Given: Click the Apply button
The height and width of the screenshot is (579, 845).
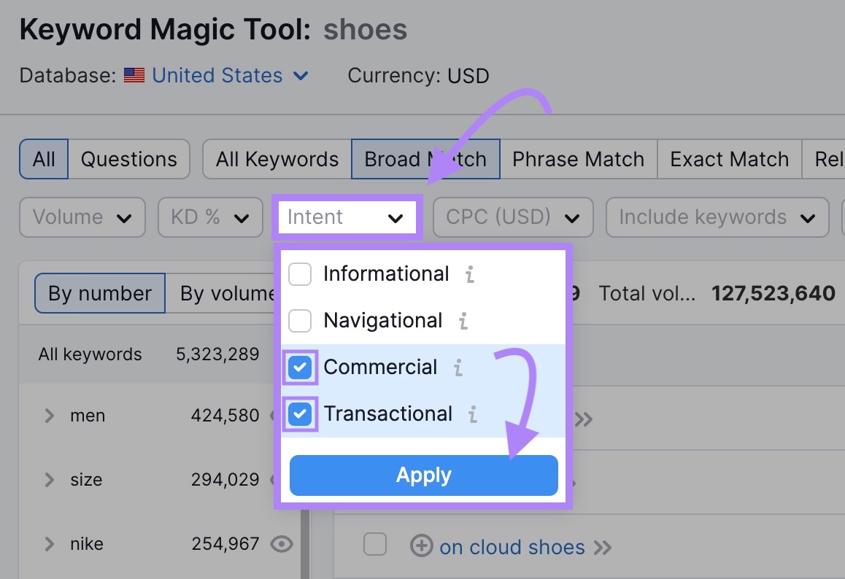Looking at the screenshot, I should coord(423,475).
